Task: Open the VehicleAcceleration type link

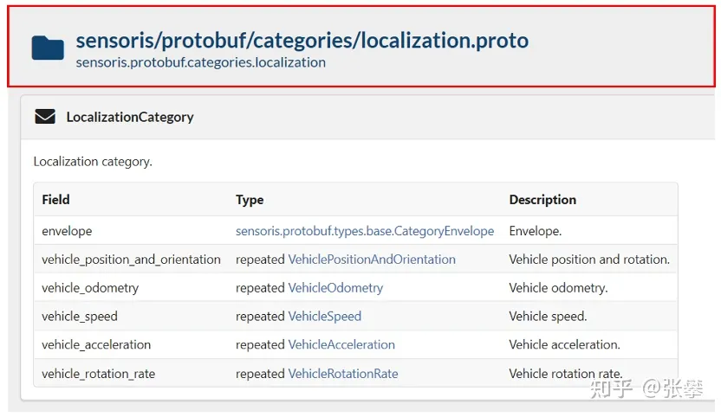Action: [341, 344]
